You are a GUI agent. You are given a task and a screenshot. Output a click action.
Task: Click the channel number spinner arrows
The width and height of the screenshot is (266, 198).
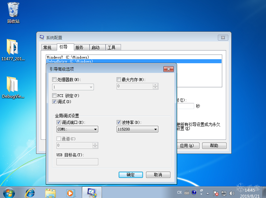point(95,145)
